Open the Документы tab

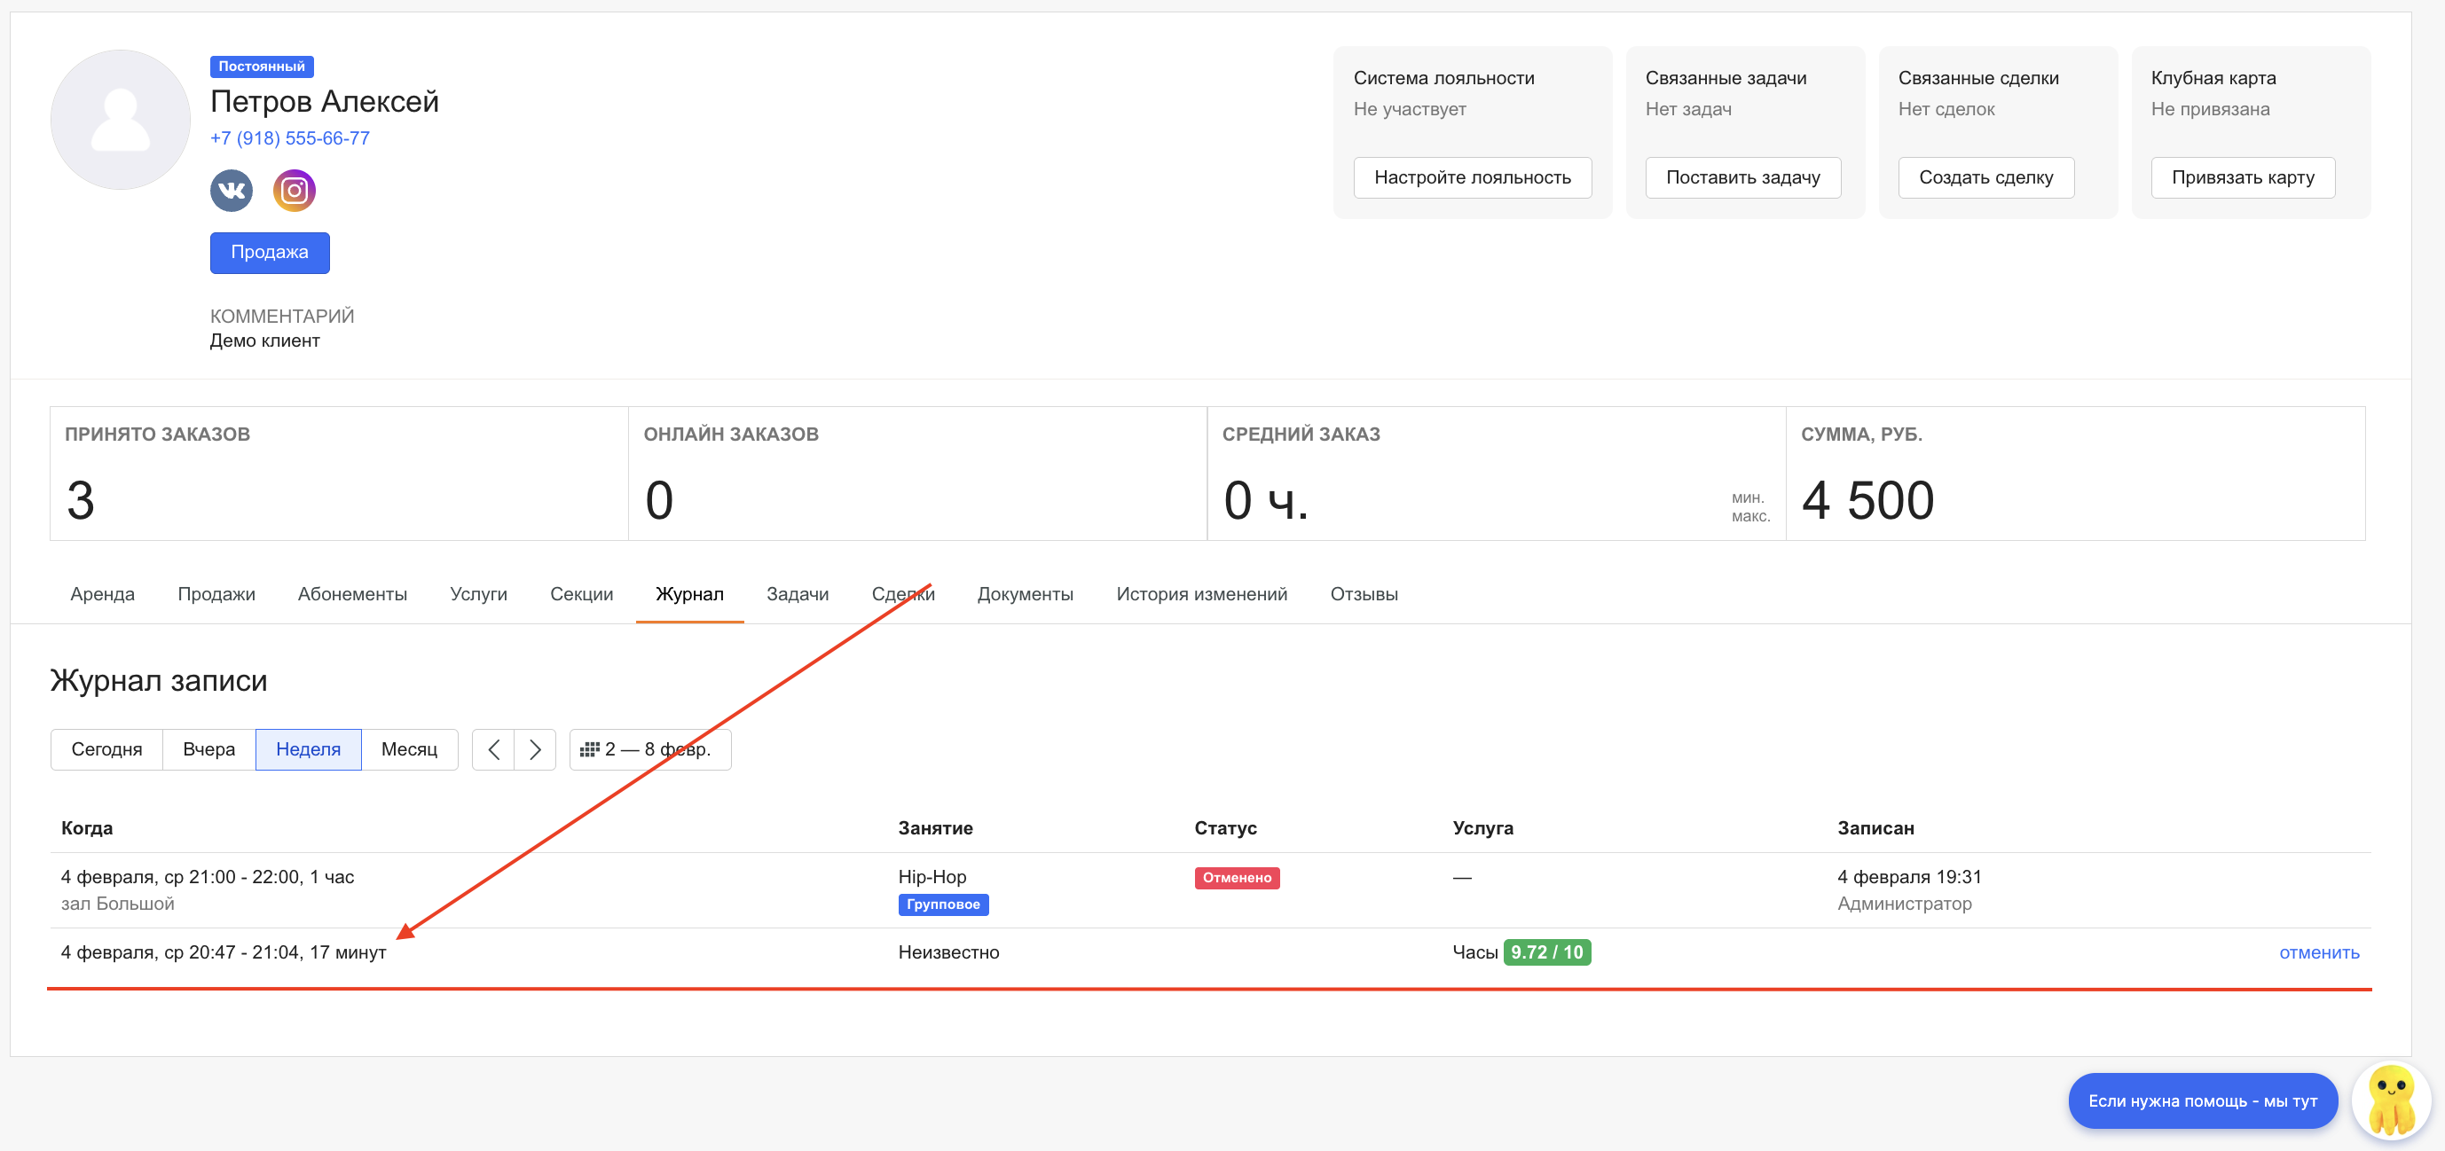coord(1024,594)
